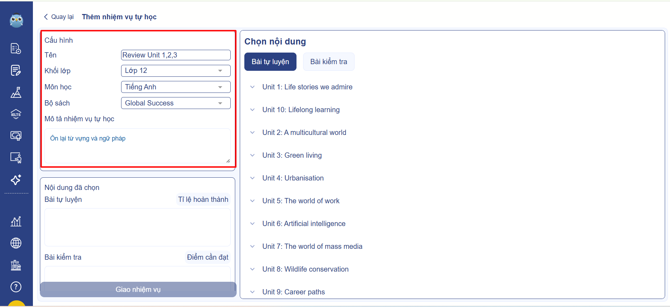The height and width of the screenshot is (307, 670).
Task: Expand Unit 1: Life stories we admire
Action: coord(307,87)
